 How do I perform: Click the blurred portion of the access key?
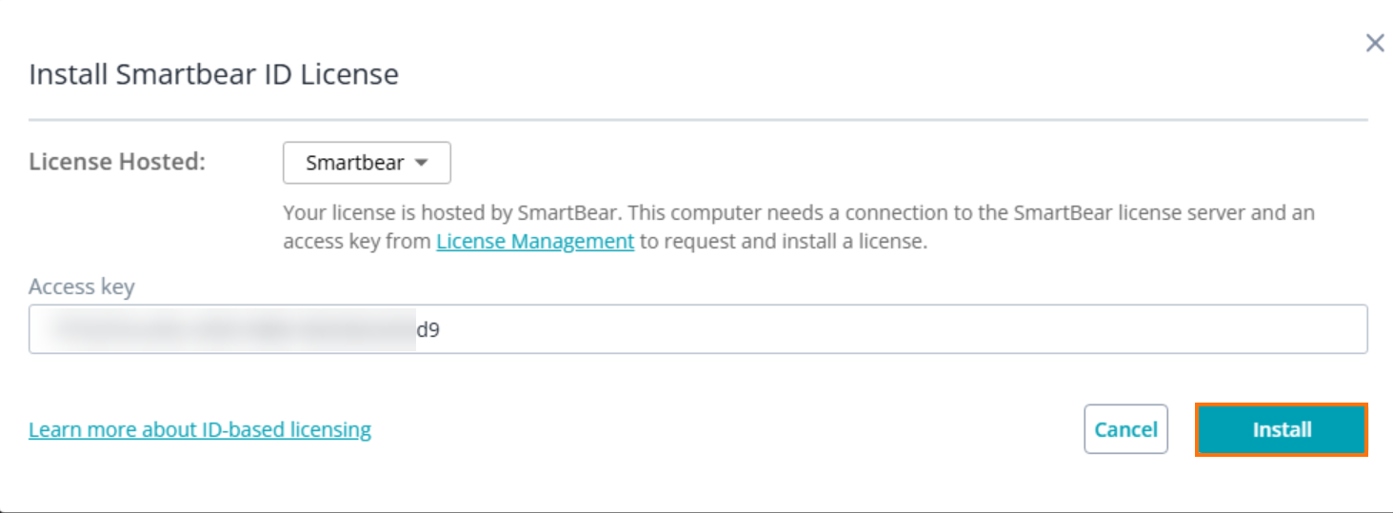click(x=229, y=330)
